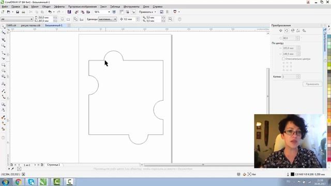Click the Undo arrow icon
The height and width of the screenshot is (186, 331).
pyautogui.click(x=50, y=12)
